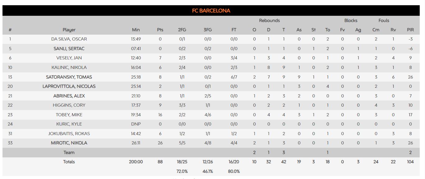Click the Player column header

(69, 30)
